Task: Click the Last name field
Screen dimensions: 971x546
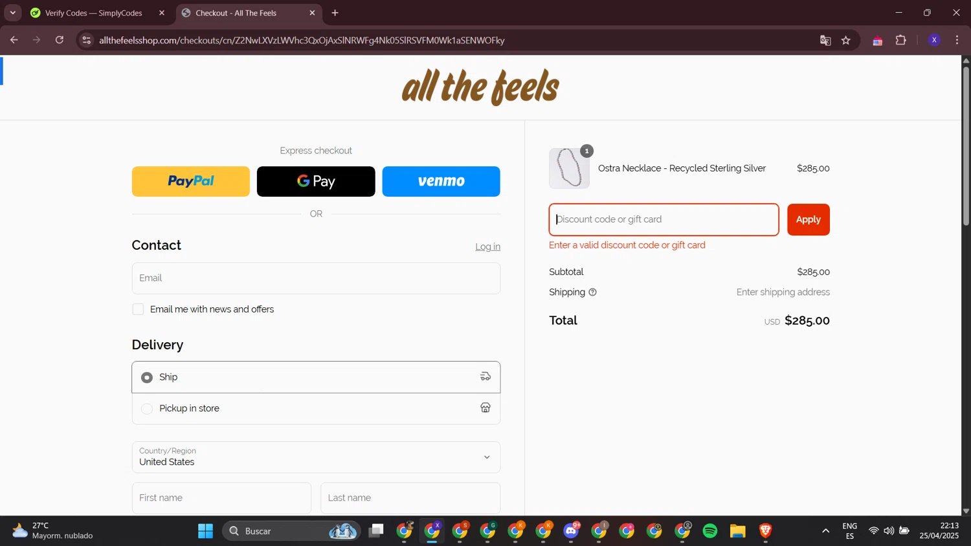Action: 410,498
